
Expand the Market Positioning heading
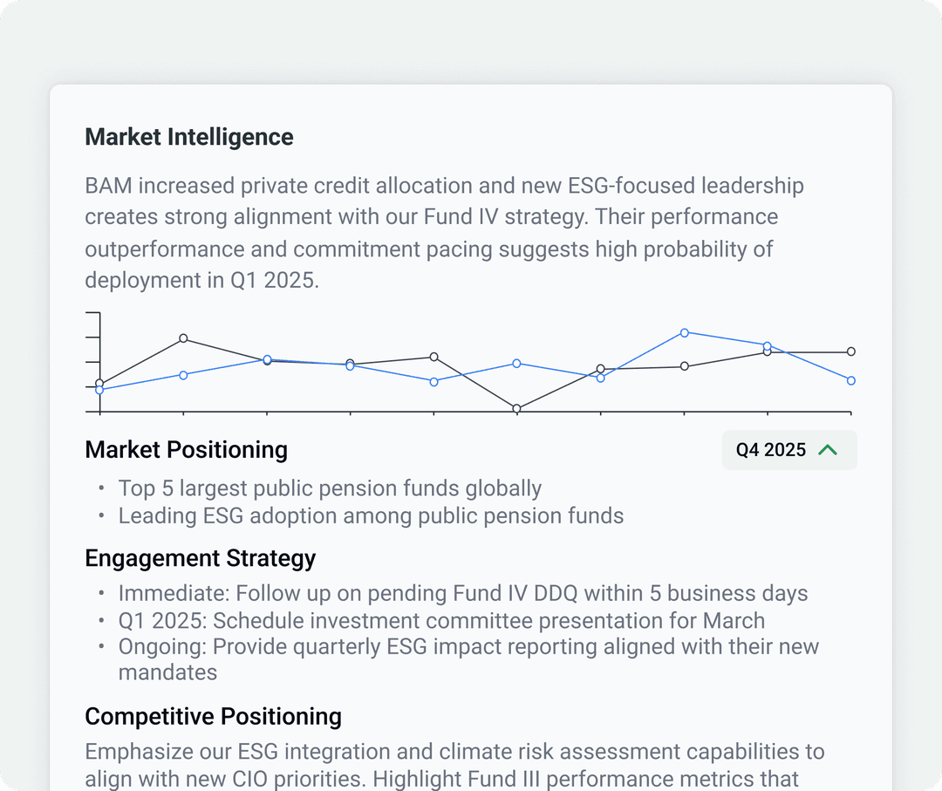pyautogui.click(x=186, y=449)
